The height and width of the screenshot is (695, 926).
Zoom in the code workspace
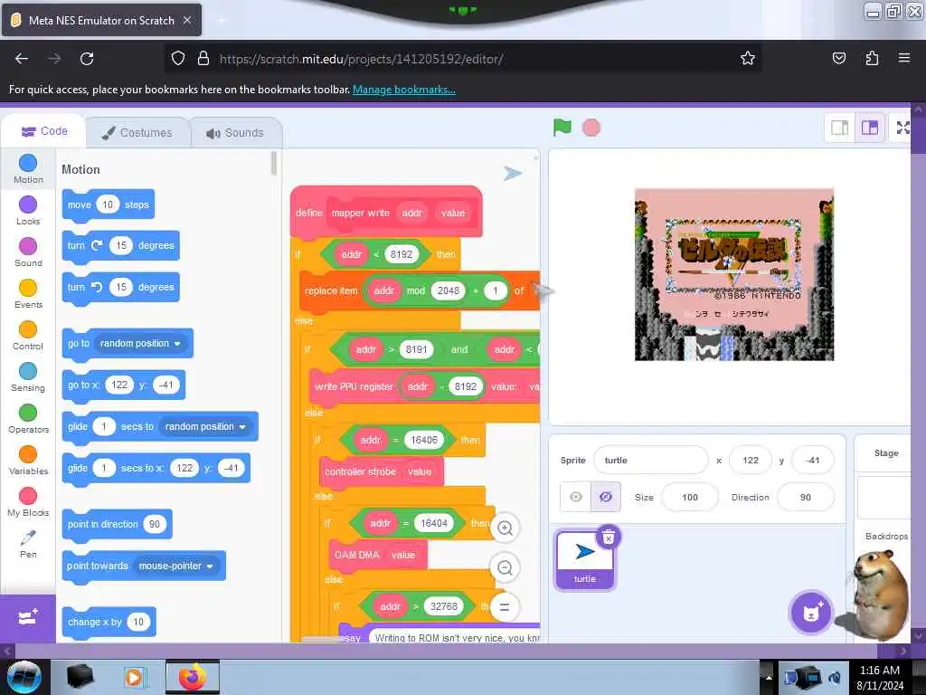[x=505, y=528]
